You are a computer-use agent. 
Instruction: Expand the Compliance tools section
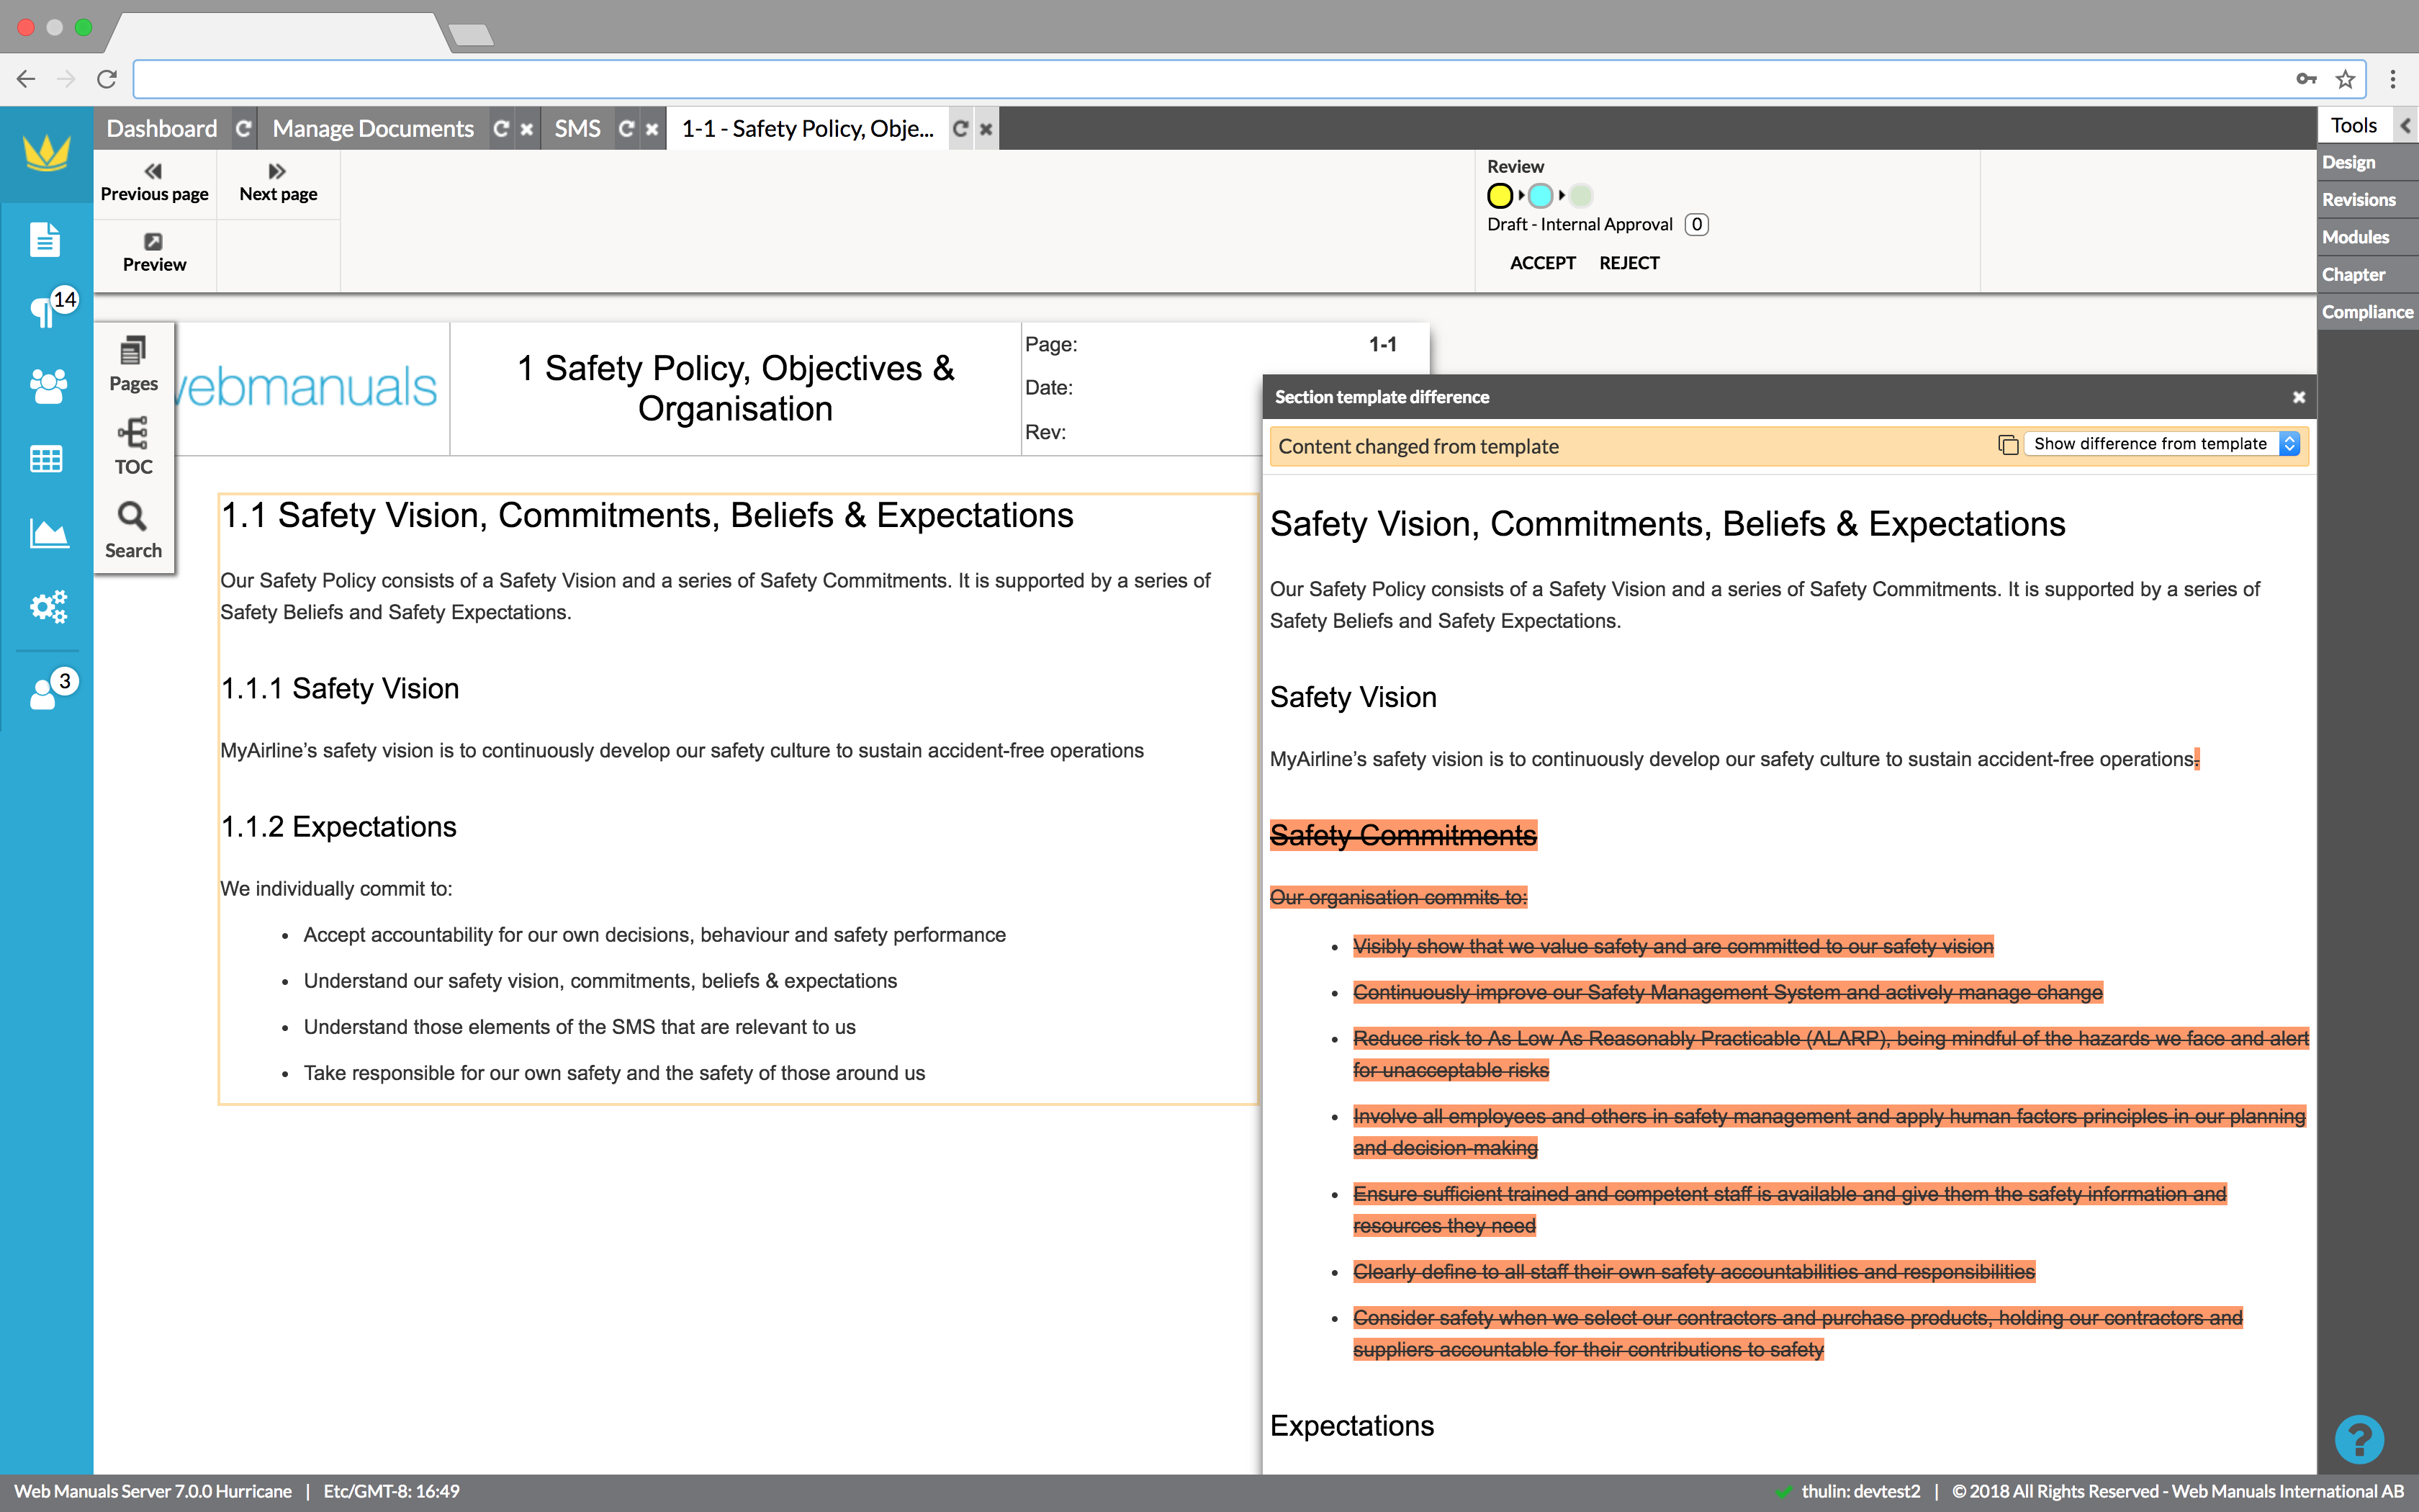coord(2366,312)
